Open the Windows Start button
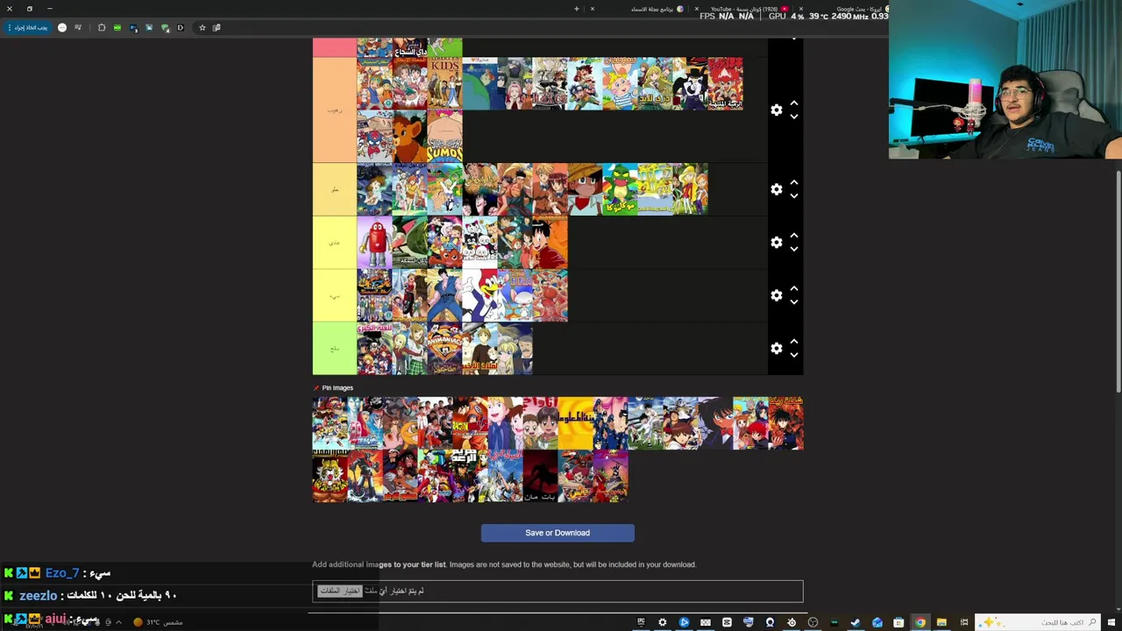Screen dimensions: 1122x631 (1111, 622)
